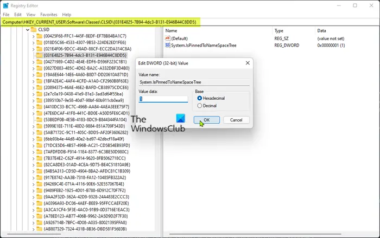Expand the {9AA2F32D-362A-42D9-9328-24A483E2CCC3} key
The image size is (380, 238).
click(33, 197)
